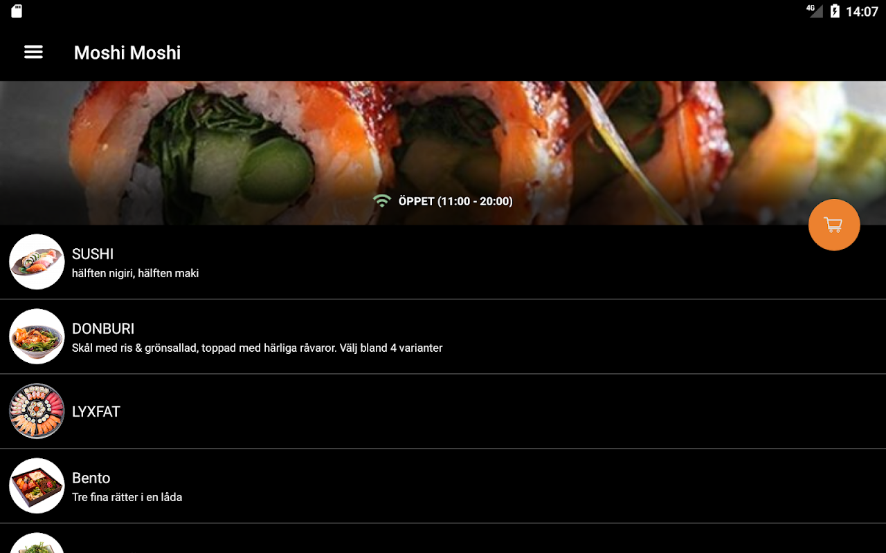Select the LYXFAT category row
Viewport: 886px width, 553px height.
pyautogui.click(x=443, y=411)
